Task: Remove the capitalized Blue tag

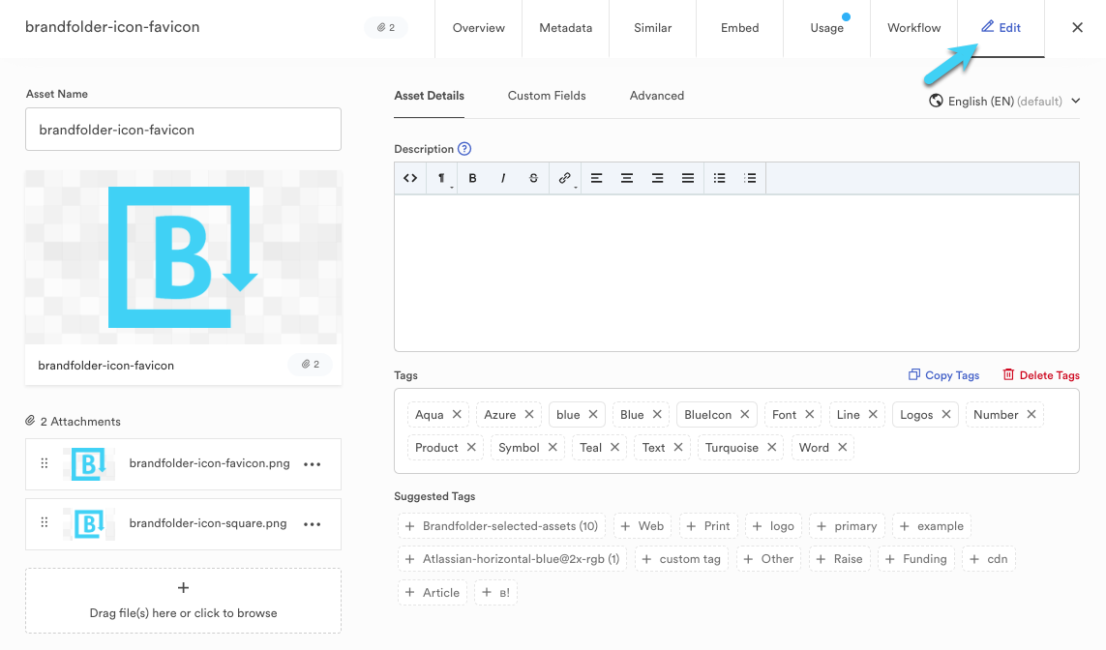Action: click(x=657, y=415)
